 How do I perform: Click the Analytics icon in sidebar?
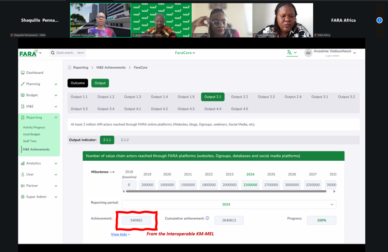[x=23, y=163]
